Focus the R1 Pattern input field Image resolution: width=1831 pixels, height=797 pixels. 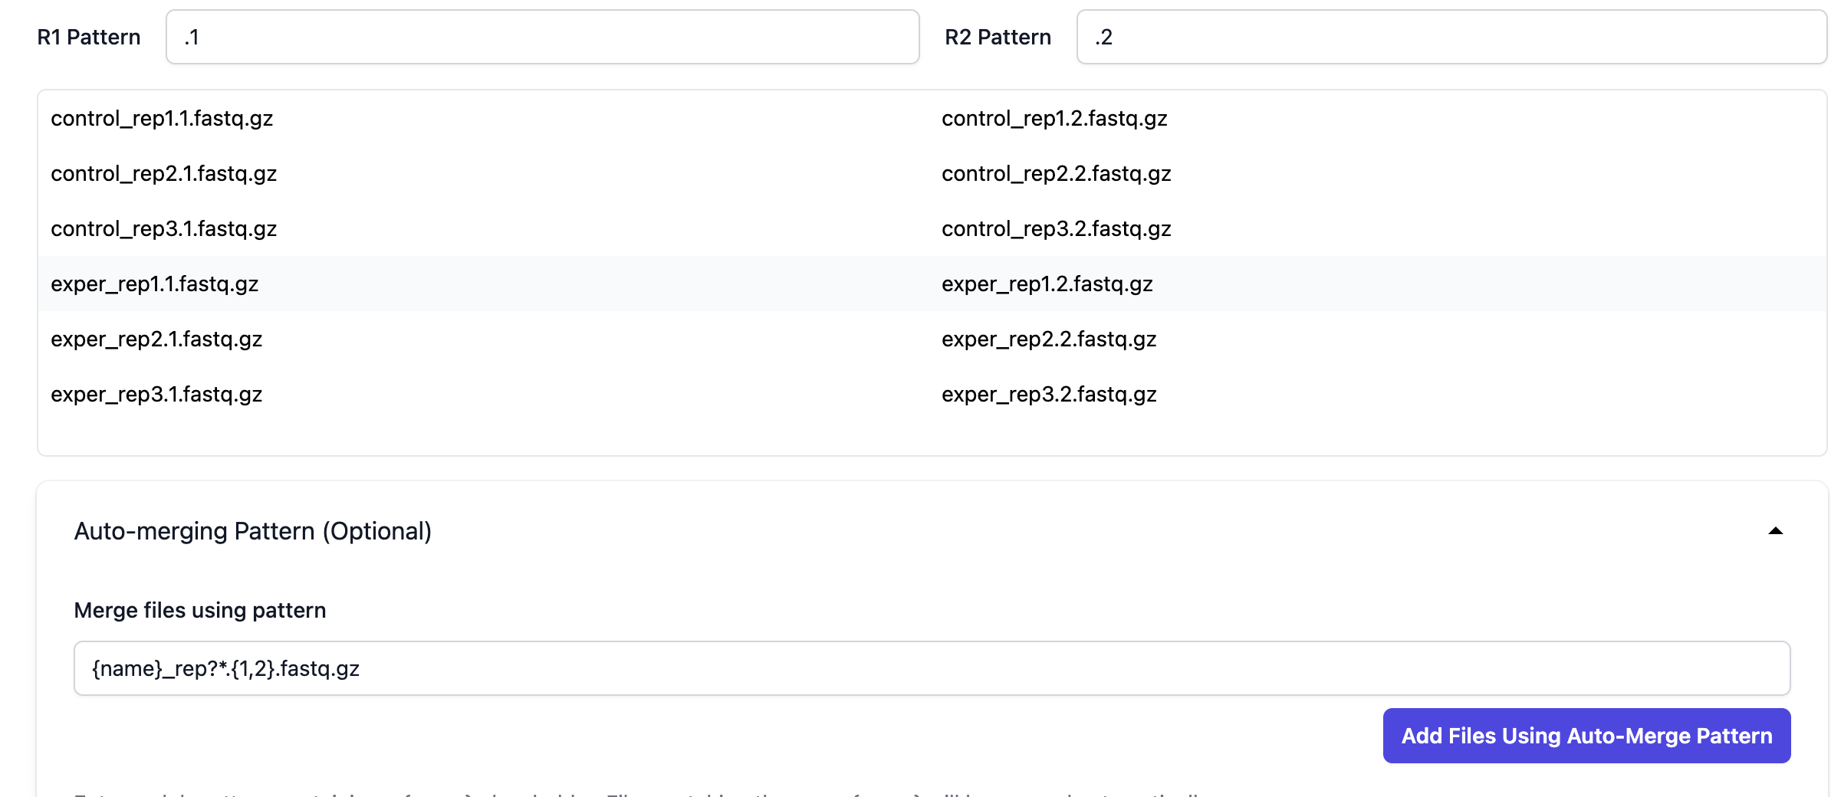click(x=542, y=37)
